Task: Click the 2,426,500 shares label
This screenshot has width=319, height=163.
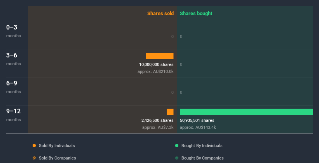Action: 157,121
